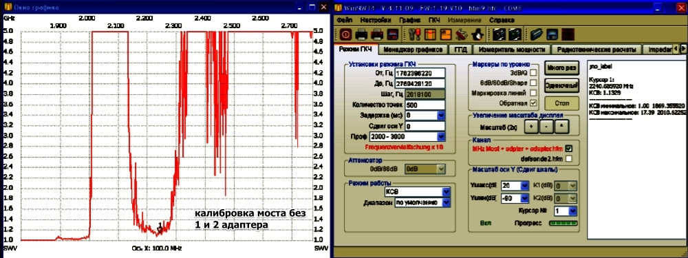Open the wrench and screwdriver settings icon
Image resolution: width=688 pixels, height=258 pixels.
[x=414, y=34]
